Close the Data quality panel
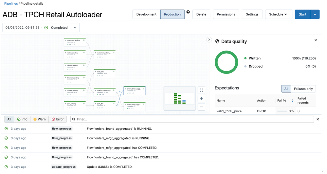The width and height of the screenshot is (327, 174). coord(316,40)
